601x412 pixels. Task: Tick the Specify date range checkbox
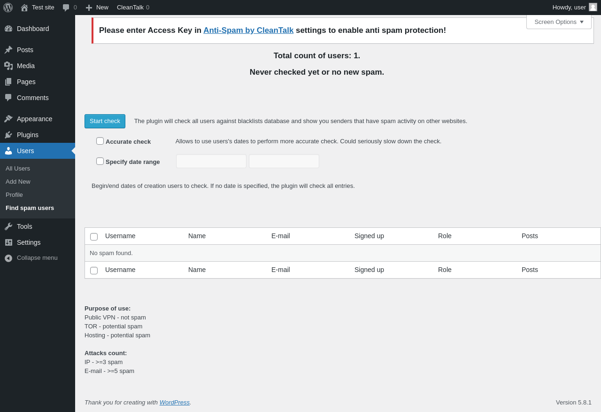coord(100,161)
